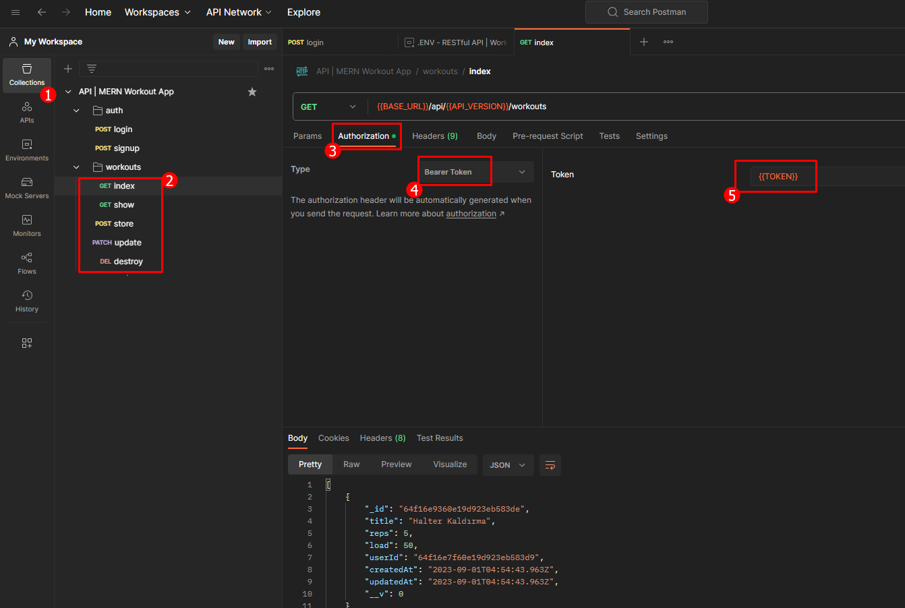Open the response Headers (8) tab
The image size is (905, 608).
(x=383, y=438)
